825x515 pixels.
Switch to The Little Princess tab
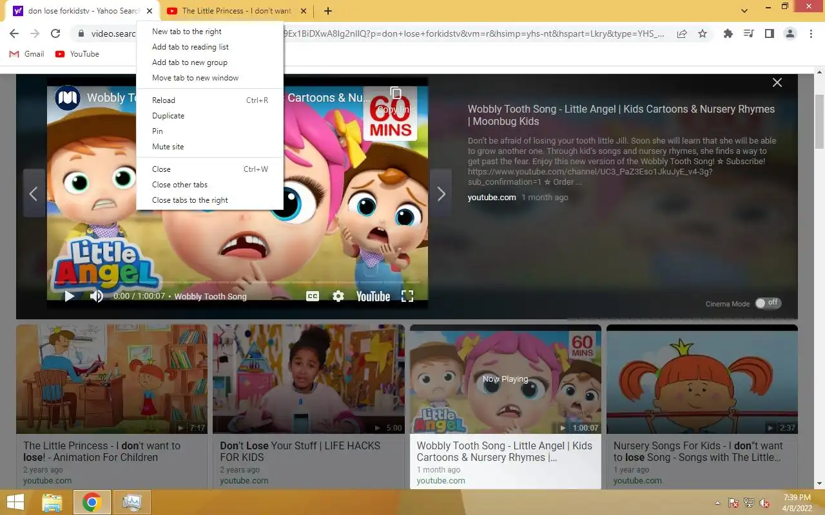pos(237,11)
